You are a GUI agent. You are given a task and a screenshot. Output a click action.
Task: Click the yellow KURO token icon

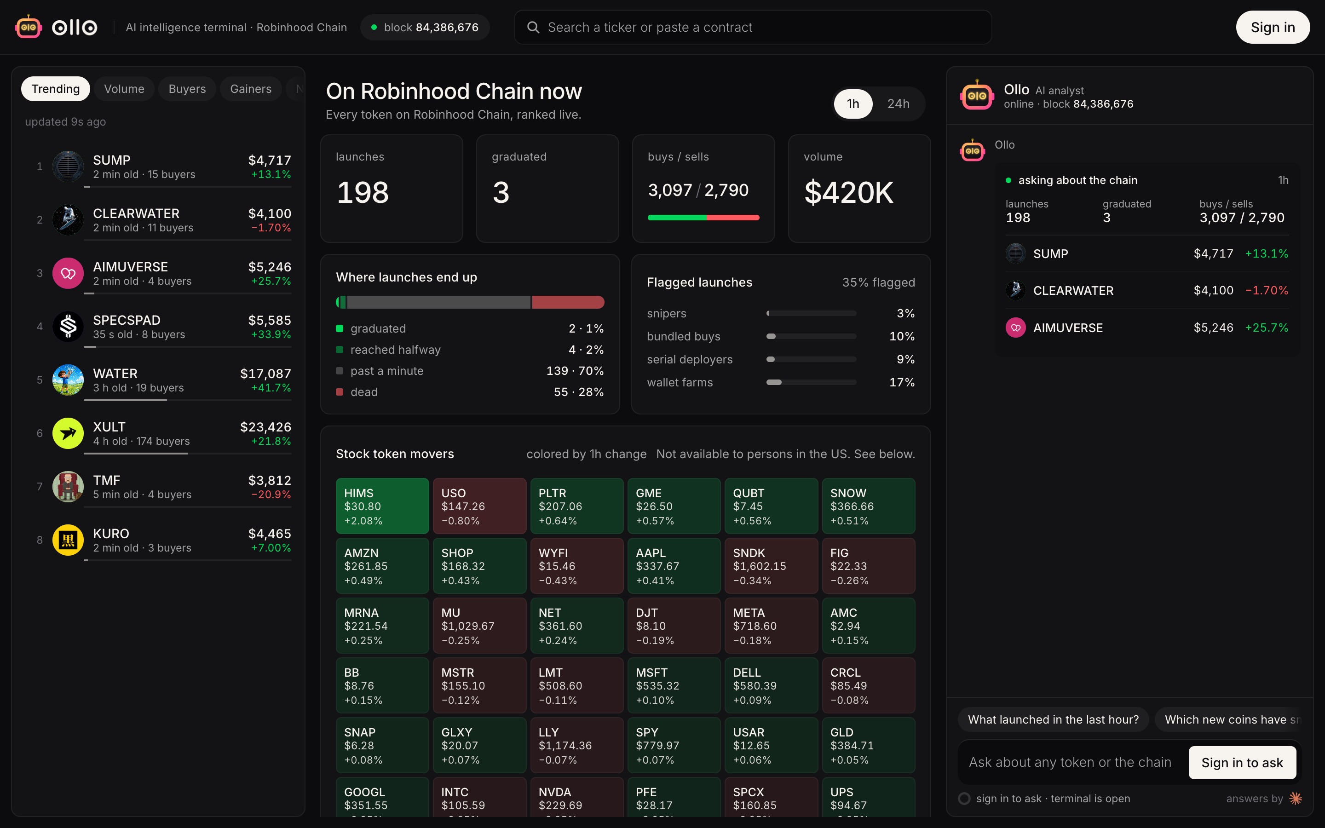point(68,540)
